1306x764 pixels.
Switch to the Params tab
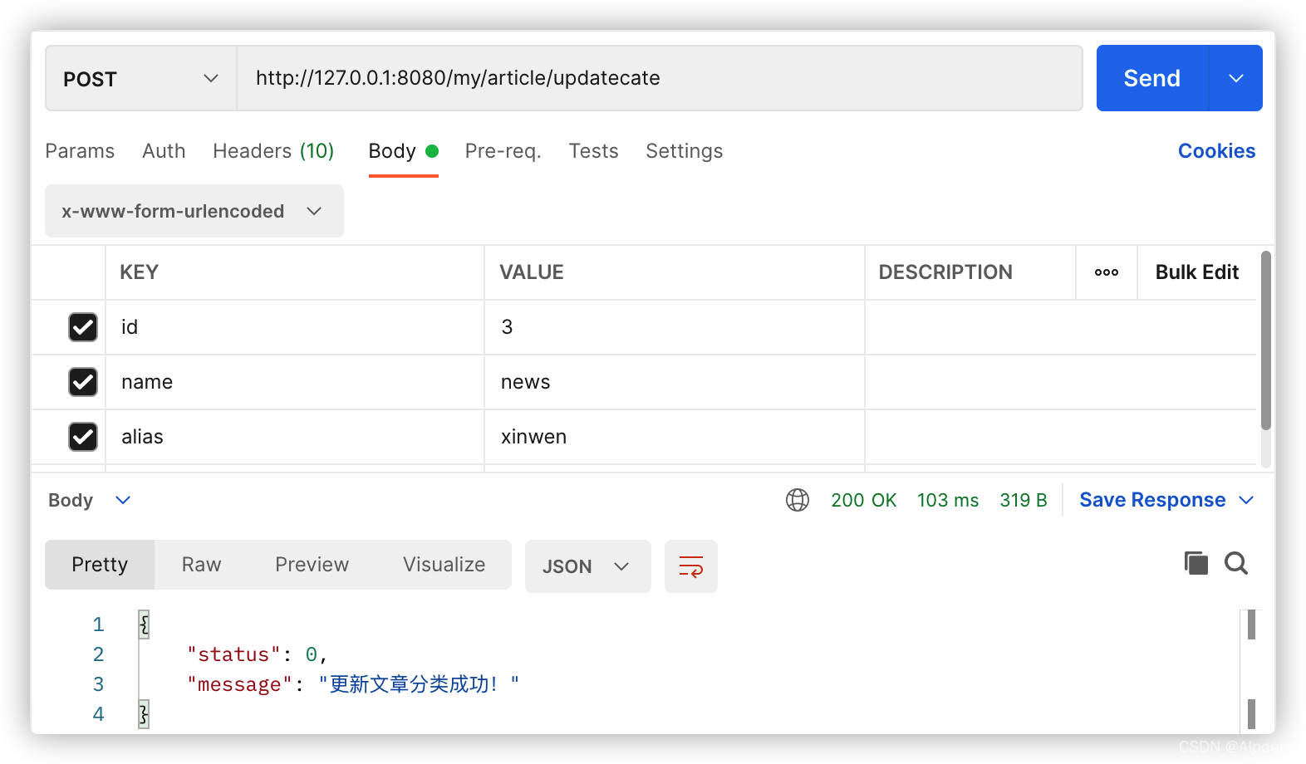click(80, 151)
